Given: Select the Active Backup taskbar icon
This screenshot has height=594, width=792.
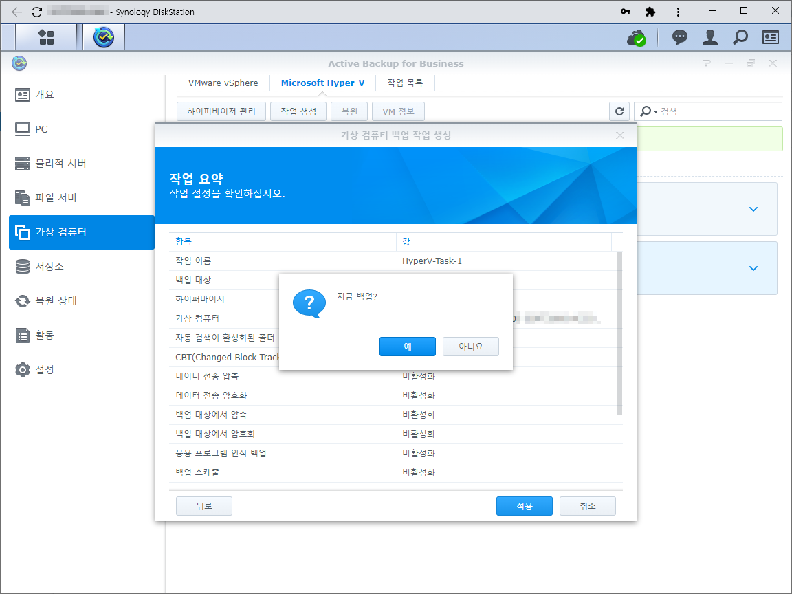Looking at the screenshot, I should pos(104,37).
